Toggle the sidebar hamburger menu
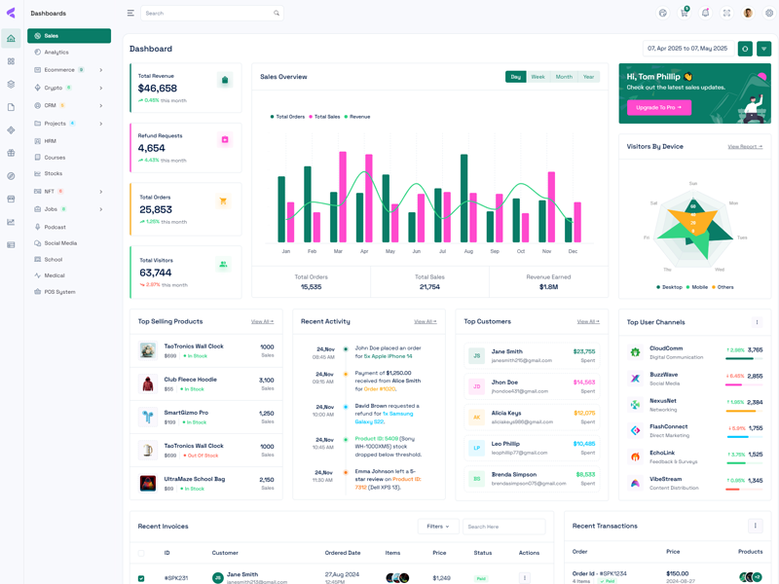The height and width of the screenshot is (584, 779). (130, 14)
